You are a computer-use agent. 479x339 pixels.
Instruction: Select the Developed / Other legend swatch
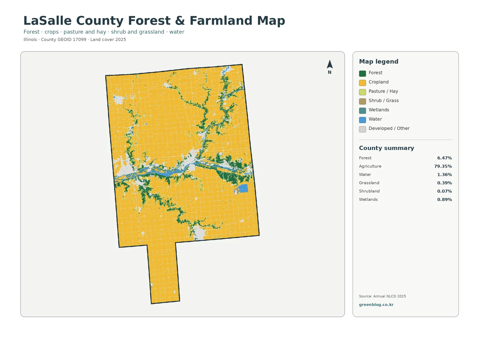coord(362,129)
